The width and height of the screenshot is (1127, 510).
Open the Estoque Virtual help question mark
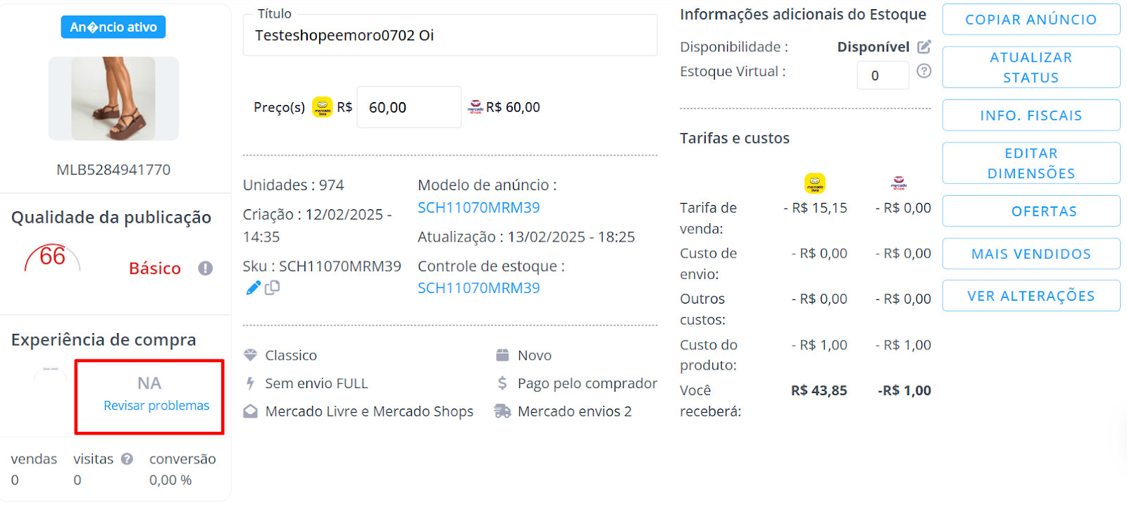(924, 71)
